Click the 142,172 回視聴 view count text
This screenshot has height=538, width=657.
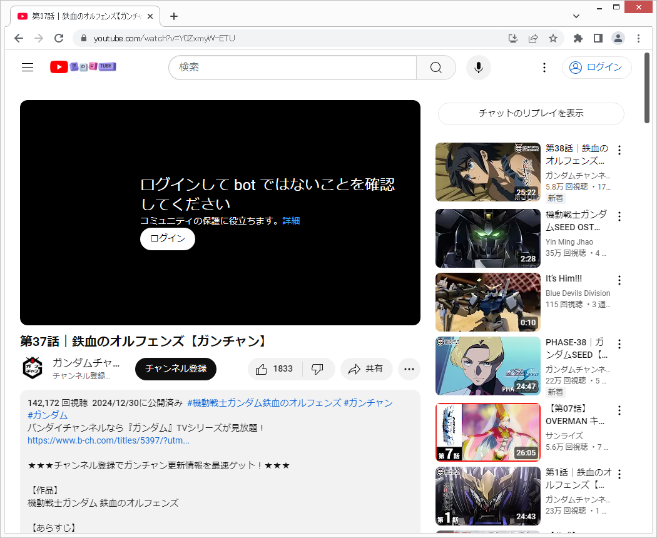pyautogui.click(x=58, y=403)
